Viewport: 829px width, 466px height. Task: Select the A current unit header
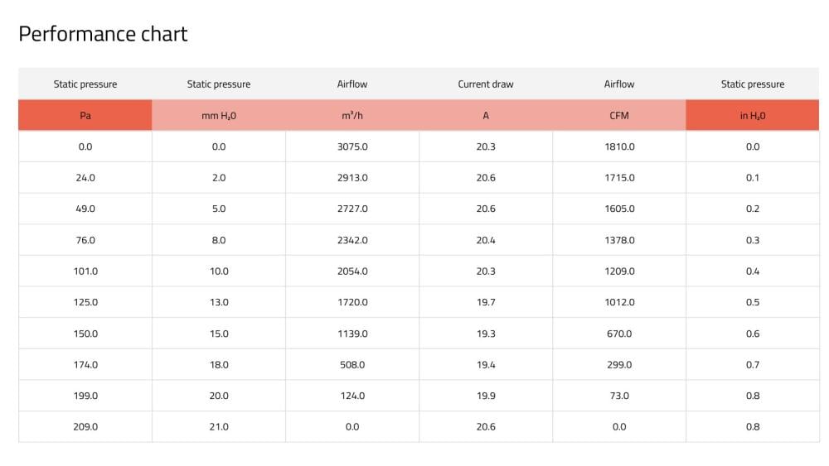coord(486,116)
